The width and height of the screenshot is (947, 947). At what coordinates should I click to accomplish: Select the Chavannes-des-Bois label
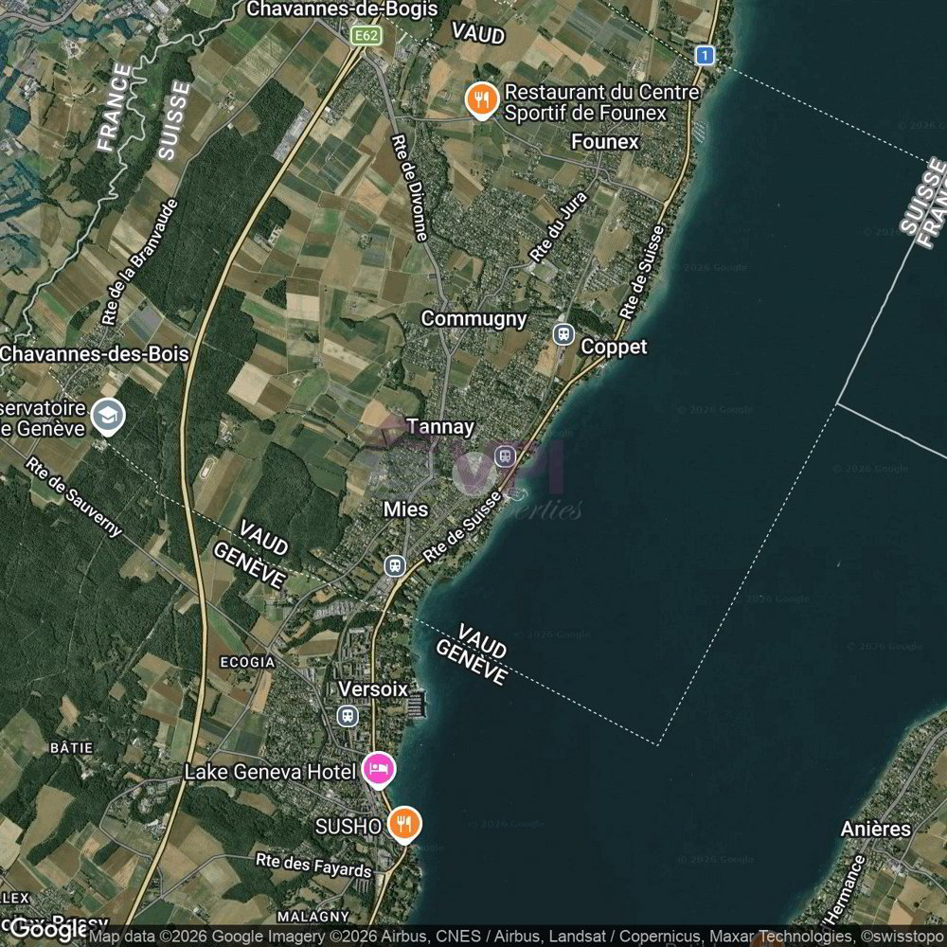(x=95, y=354)
